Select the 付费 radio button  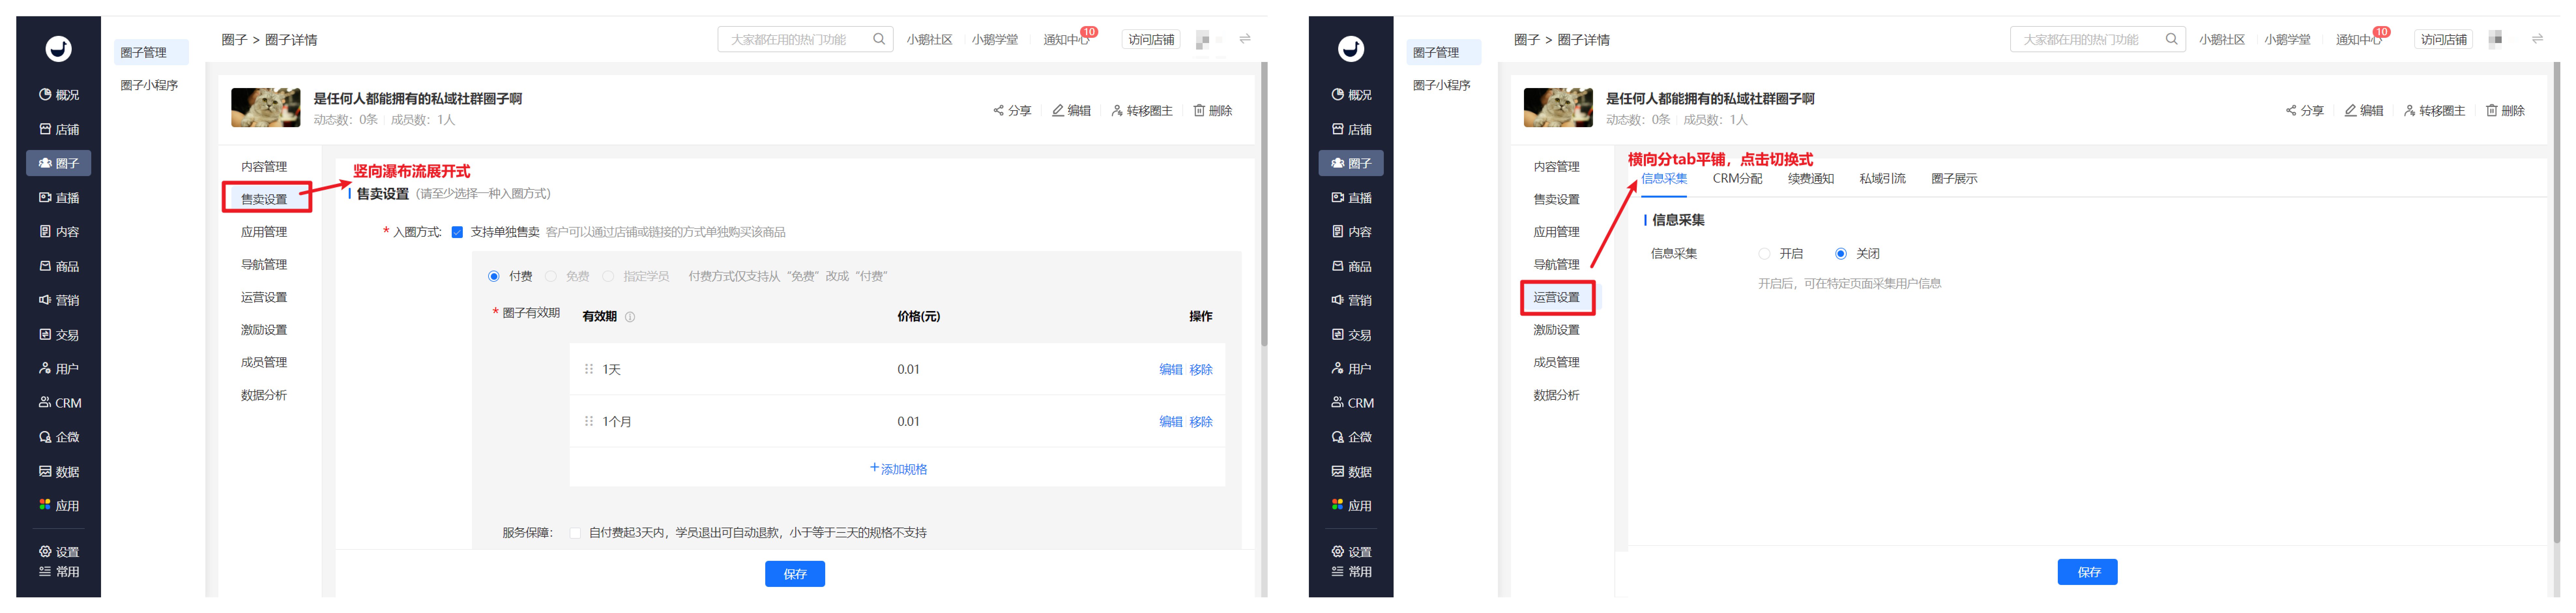click(x=494, y=276)
